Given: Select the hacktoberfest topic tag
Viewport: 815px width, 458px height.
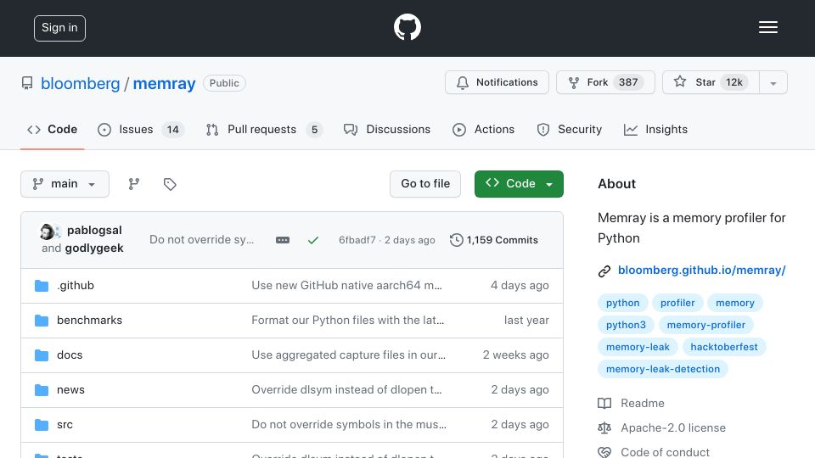Looking at the screenshot, I should [x=724, y=347].
